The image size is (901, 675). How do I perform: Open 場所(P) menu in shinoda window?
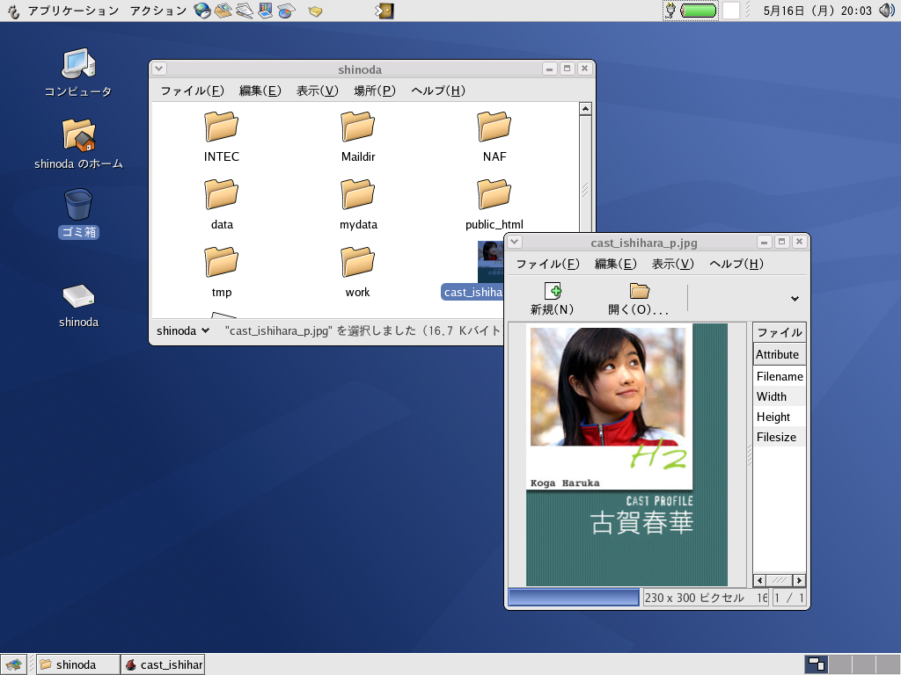[x=375, y=91]
